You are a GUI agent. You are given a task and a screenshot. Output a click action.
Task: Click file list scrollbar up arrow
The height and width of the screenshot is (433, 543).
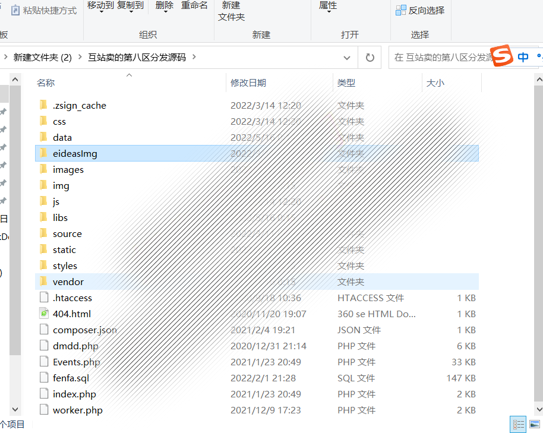click(x=539, y=80)
